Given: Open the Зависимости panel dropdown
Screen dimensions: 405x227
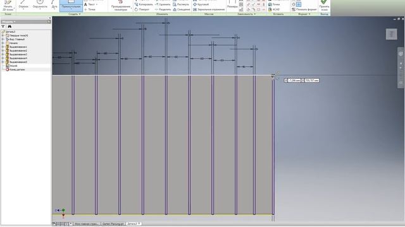Looking at the screenshot, I should point(246,14).
